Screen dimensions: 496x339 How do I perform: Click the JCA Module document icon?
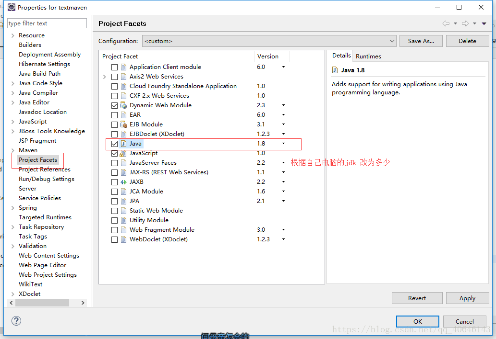tap(124, 192)
